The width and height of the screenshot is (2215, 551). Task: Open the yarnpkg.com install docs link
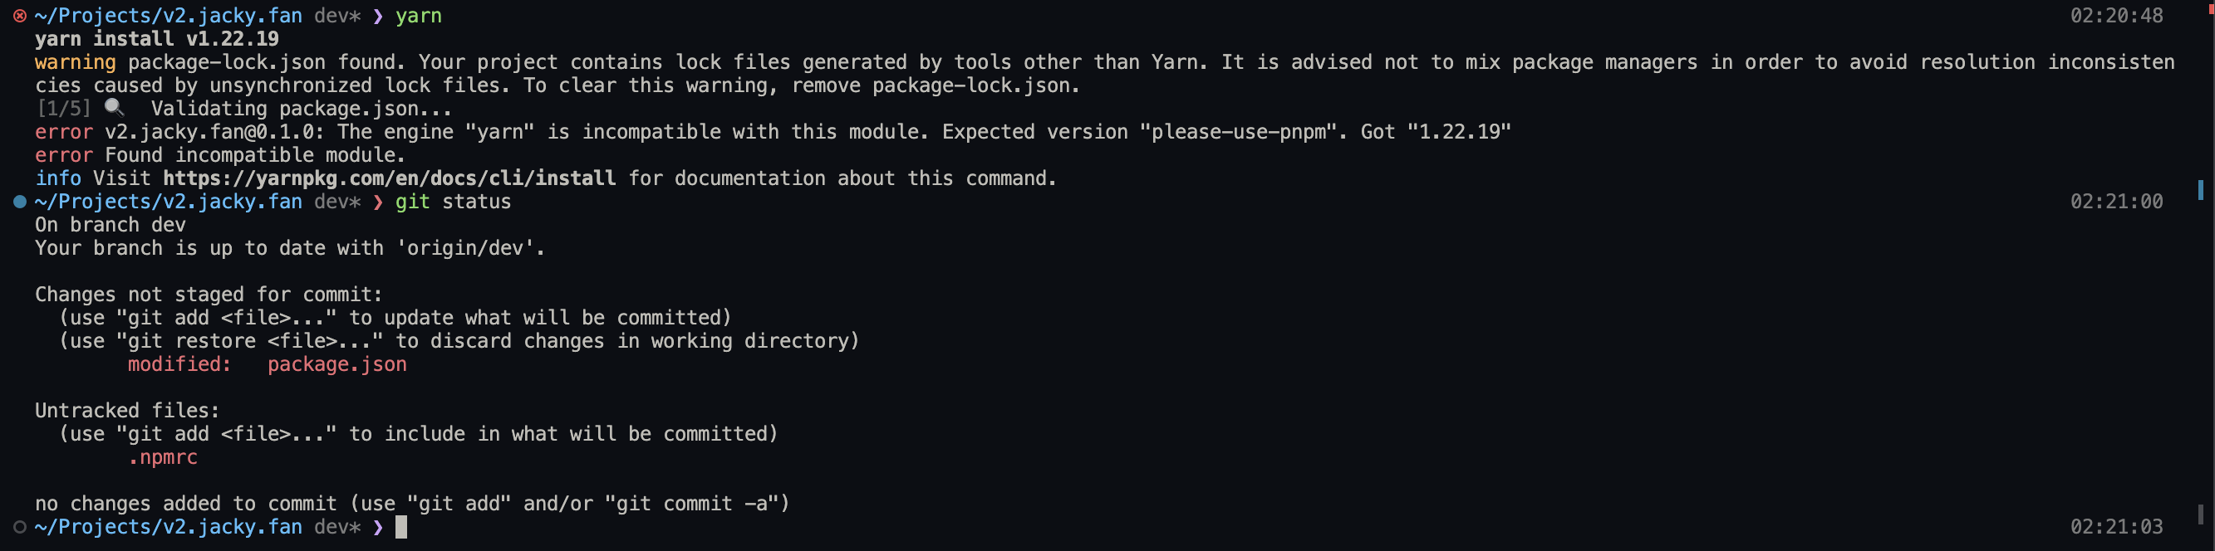pyautogui.click(x=389, y=178)
